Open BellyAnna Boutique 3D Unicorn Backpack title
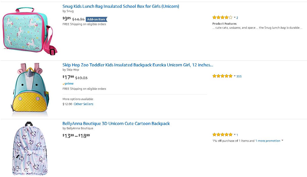Viewport: 307px width, 177px height. [x=116, y=123]
